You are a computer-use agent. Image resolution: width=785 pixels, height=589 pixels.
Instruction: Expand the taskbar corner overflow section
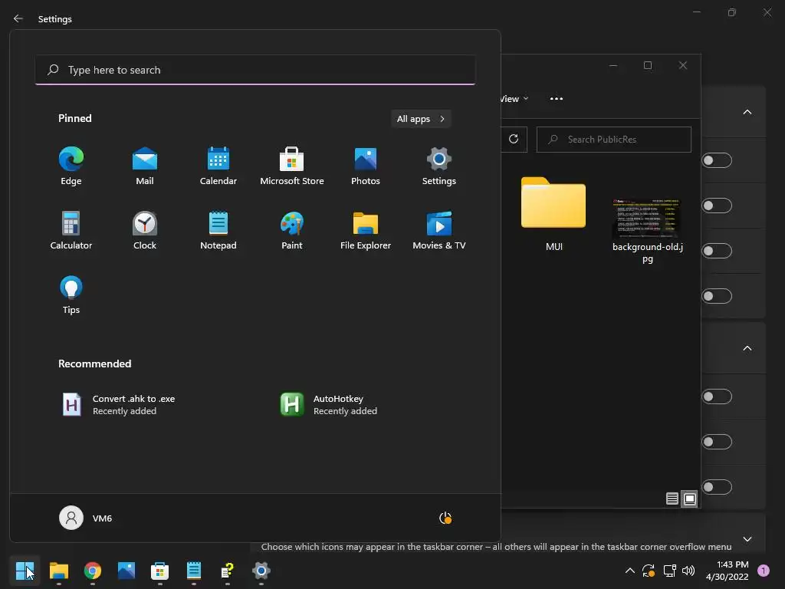747,539
